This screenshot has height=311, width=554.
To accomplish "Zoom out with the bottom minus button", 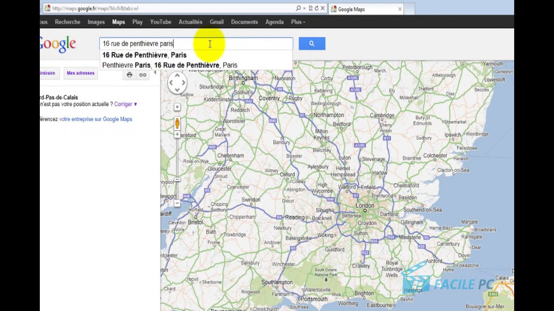I will click(177, 203).
